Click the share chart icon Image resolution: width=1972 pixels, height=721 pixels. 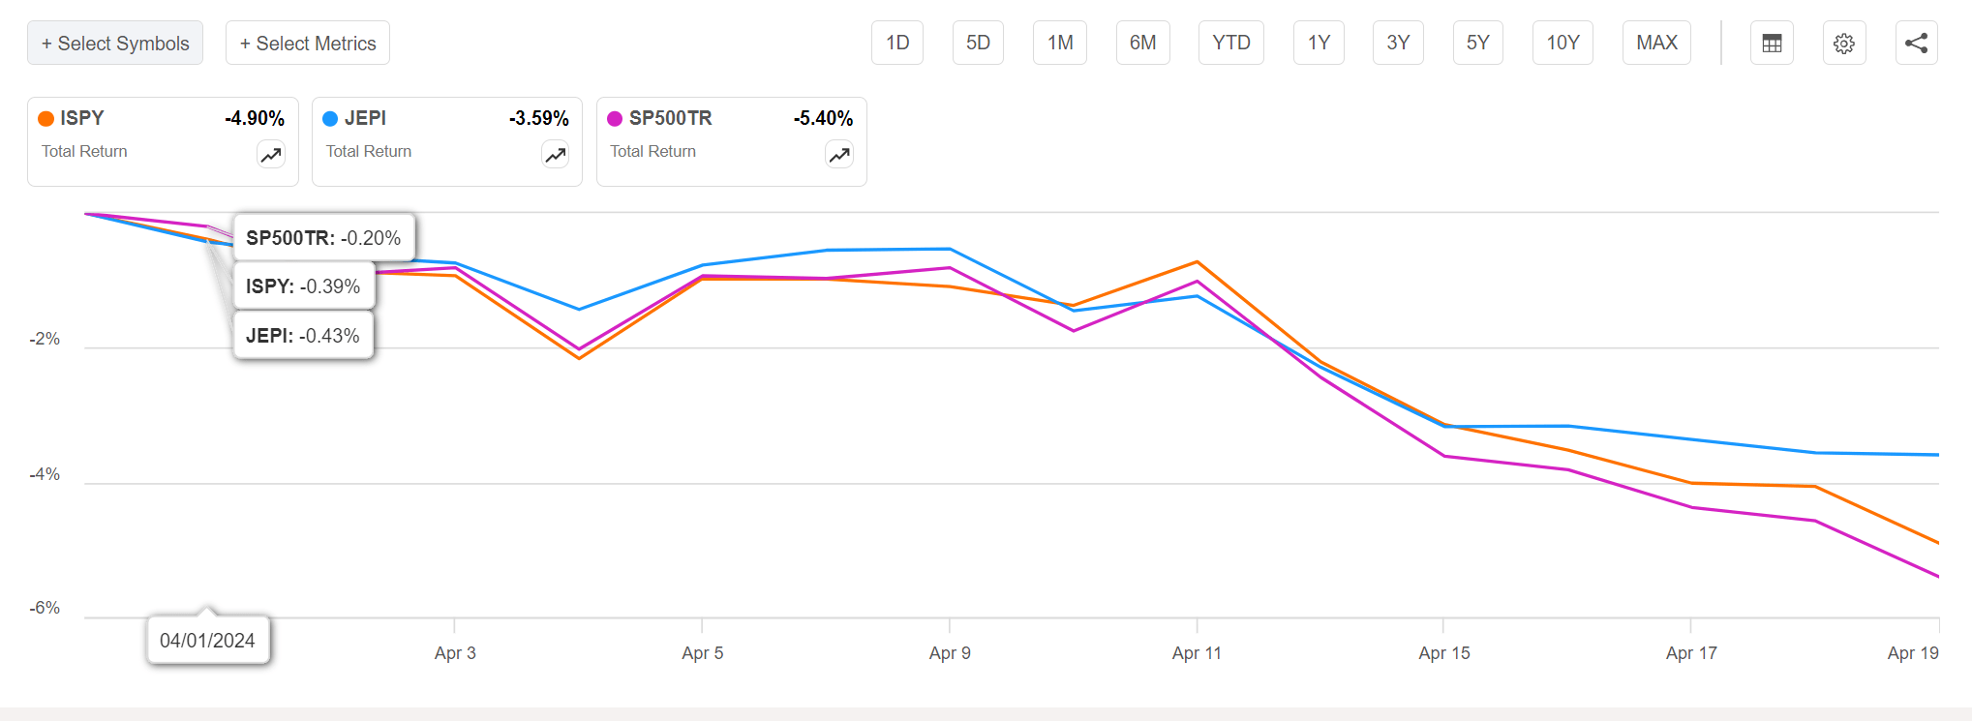tap(1916, 44)
